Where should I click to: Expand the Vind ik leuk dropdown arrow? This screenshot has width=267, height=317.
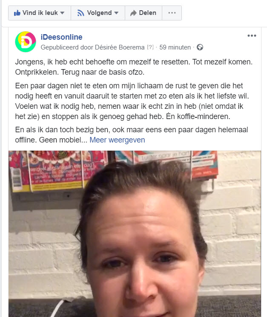62,13
